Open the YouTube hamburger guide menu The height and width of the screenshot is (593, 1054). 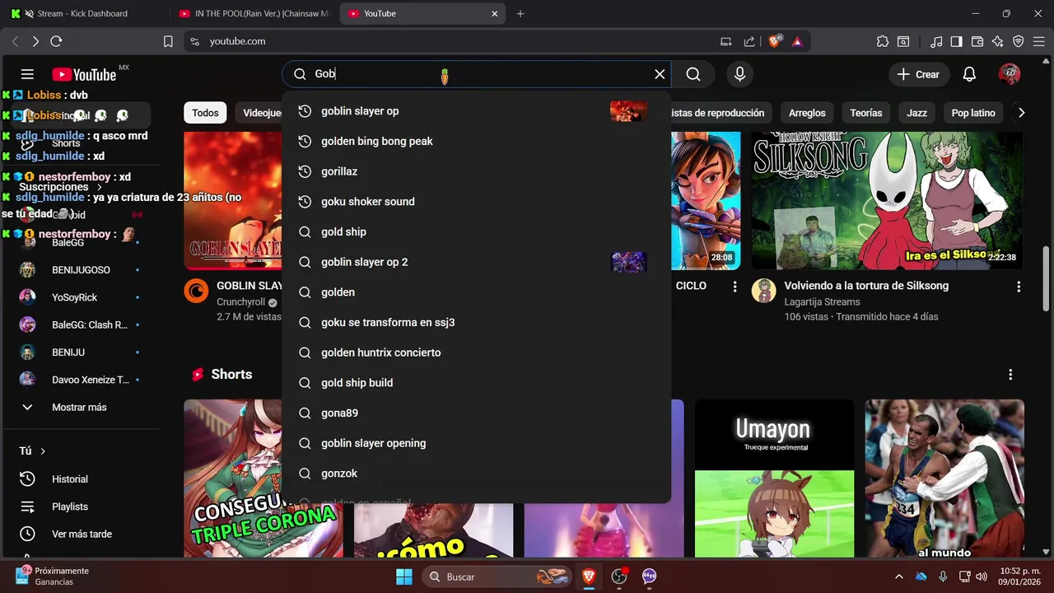pos(27,74)
